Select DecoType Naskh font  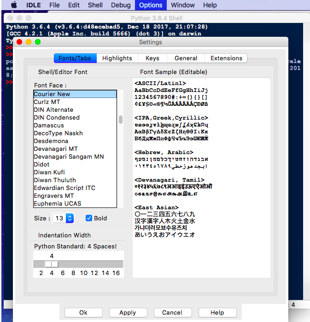(x=75, y=133)
